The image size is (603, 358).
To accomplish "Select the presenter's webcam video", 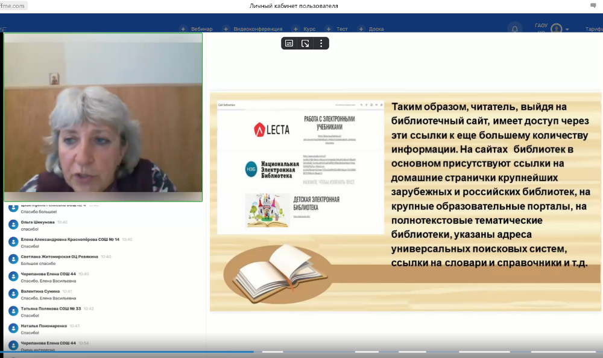I will (x=103, y=117).
